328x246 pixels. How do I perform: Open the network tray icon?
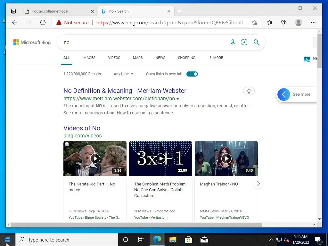tap(279, 240)
